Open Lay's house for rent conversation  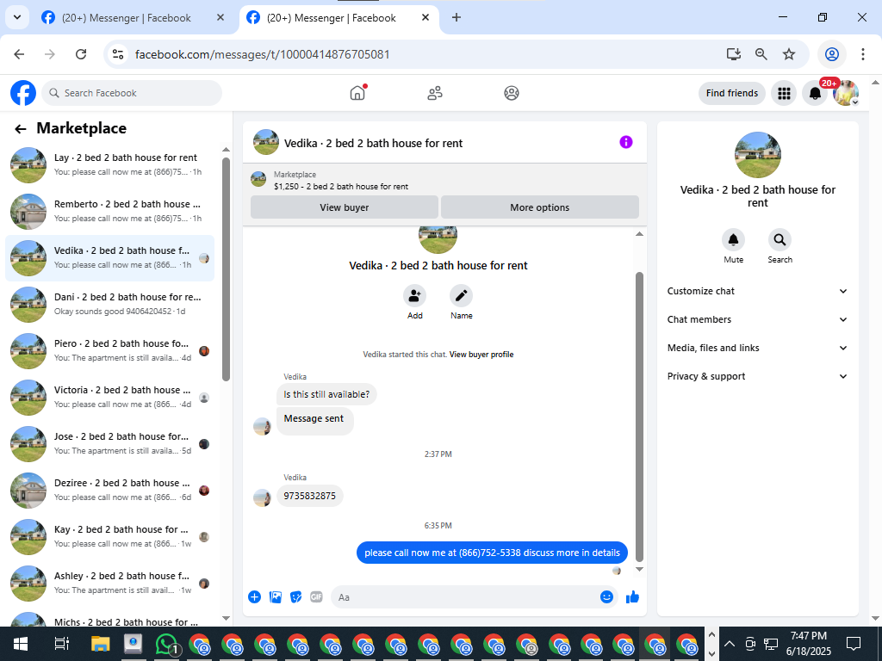tap(109, 164)
